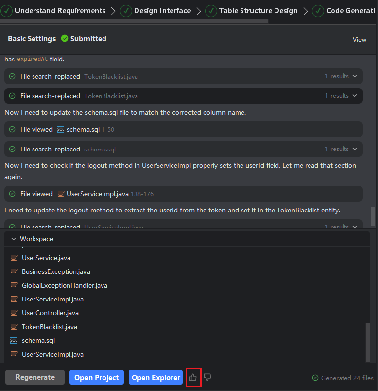Click the green check icon beside Submitted
Screen dimensions: 378x391
coord(65,38)
